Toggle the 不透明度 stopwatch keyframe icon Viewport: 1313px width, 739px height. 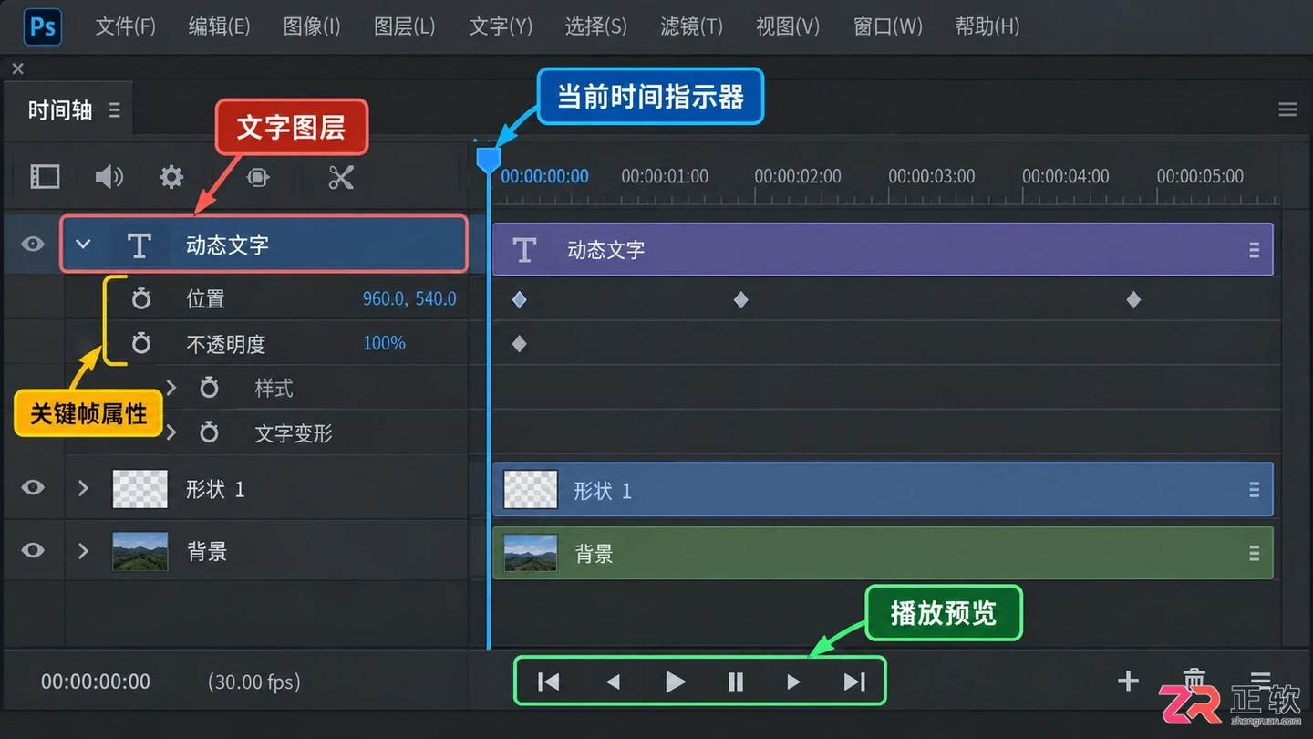coord(140,343)
